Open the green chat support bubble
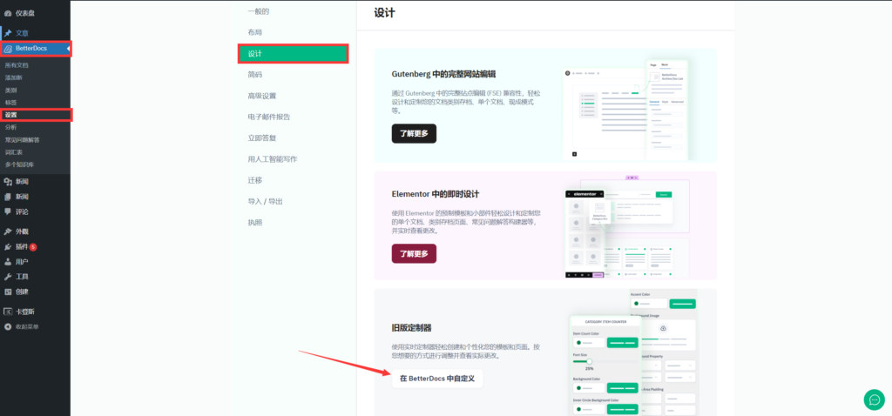 coord(874,399)
